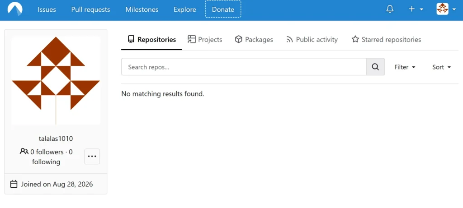Focus the Search repos input field
This screenshot has width=463, height=208.
coord(244,67)
